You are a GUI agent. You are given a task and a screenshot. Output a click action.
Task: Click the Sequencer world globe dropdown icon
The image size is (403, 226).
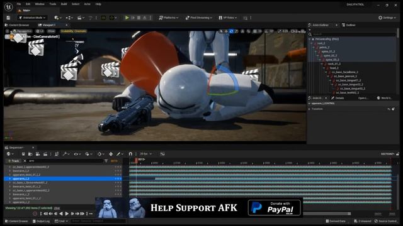(x=10, y=154)
